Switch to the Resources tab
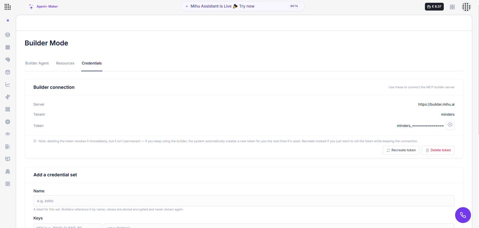Viewport: 479px width, 228px height. point(65,63)
